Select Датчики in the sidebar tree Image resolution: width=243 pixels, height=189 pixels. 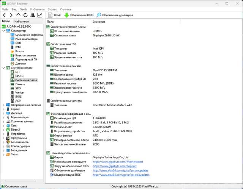pyautogui.click(x=21, y=64)
